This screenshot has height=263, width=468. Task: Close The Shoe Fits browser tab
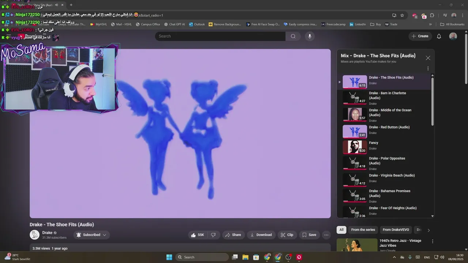(x=62, y=5)
